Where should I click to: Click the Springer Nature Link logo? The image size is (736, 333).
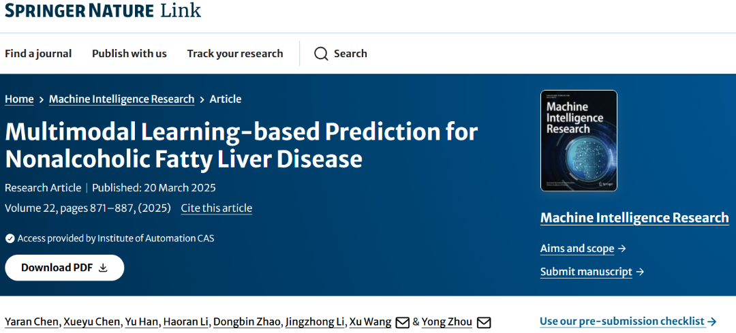(103, 11)
